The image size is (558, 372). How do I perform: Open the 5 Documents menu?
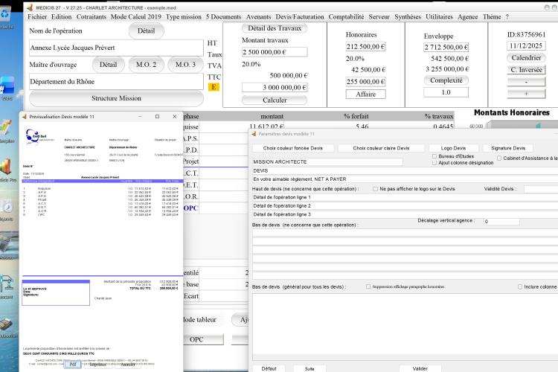(223, 16)
